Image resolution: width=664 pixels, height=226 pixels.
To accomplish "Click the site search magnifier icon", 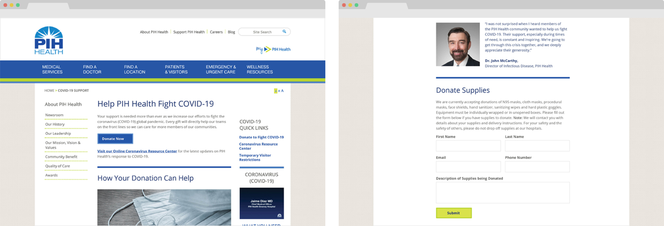I will point(284,31).
